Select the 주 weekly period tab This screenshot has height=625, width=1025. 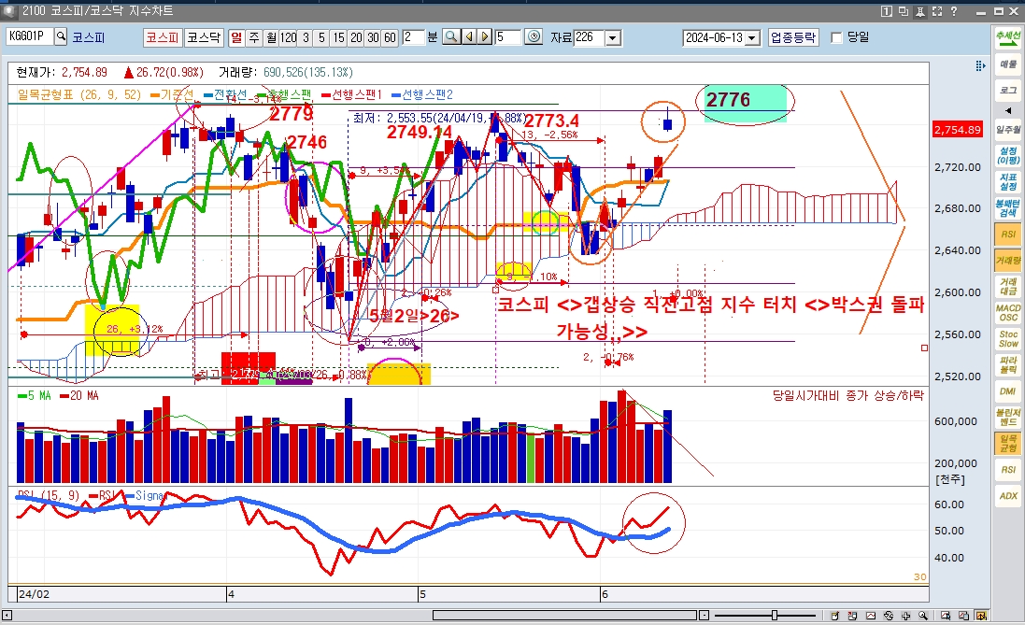[253, 37]
